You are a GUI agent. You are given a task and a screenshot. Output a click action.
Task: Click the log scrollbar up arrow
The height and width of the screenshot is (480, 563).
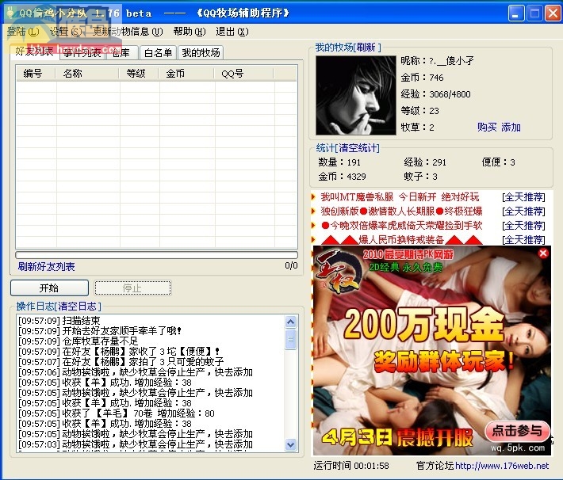click(291, 322)
